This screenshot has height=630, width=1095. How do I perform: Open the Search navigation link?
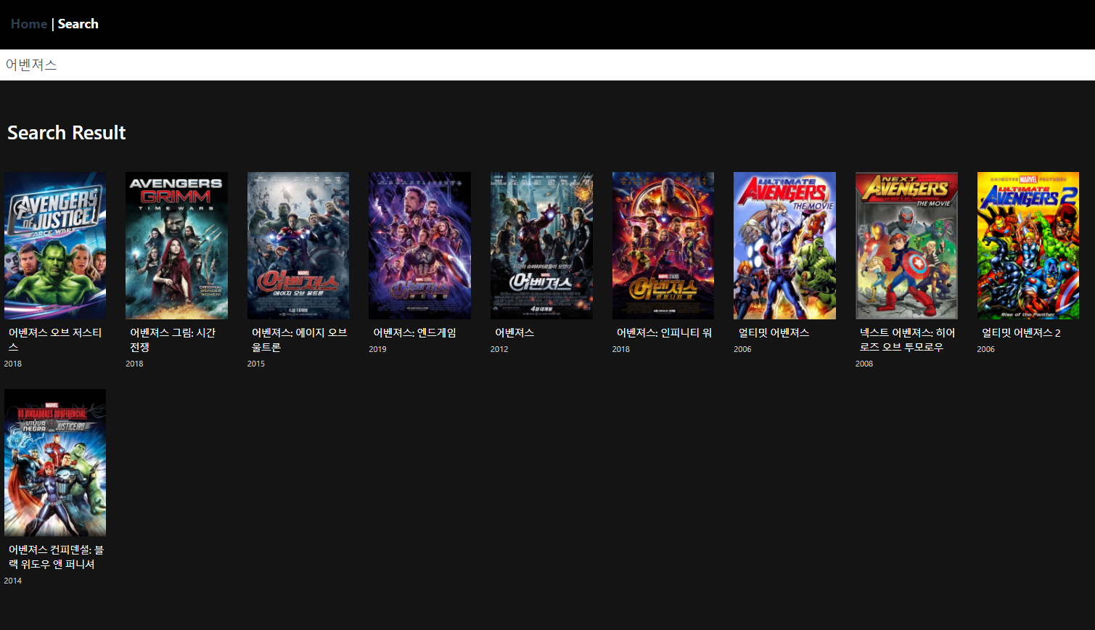pyautogui.click(x=78, y=24)
